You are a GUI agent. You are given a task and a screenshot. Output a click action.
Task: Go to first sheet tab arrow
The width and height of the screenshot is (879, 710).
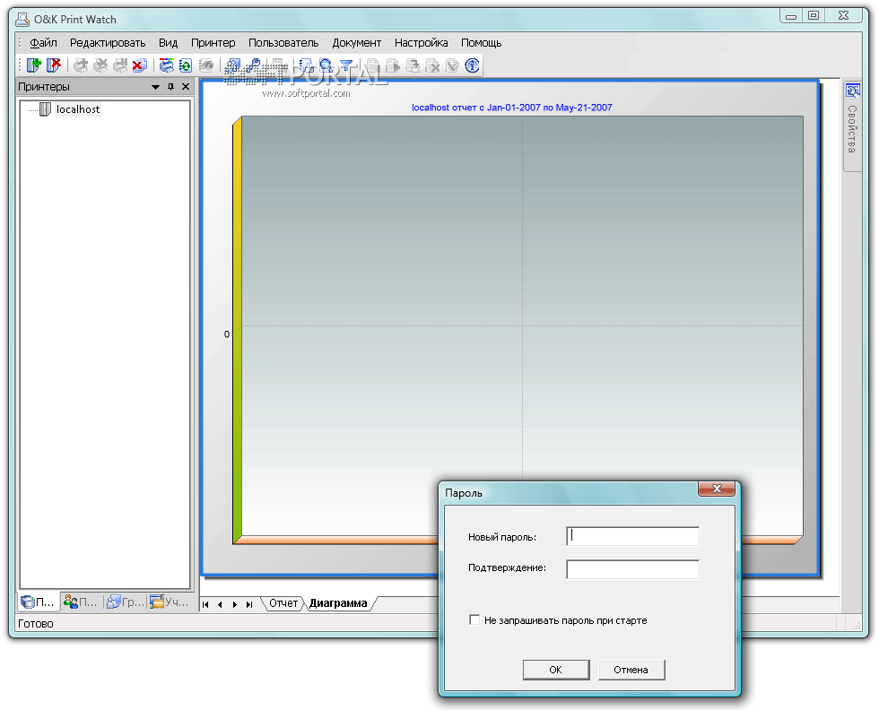205,604
